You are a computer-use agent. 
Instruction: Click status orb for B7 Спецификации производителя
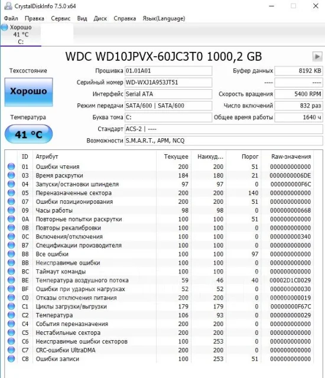[11, 245]
